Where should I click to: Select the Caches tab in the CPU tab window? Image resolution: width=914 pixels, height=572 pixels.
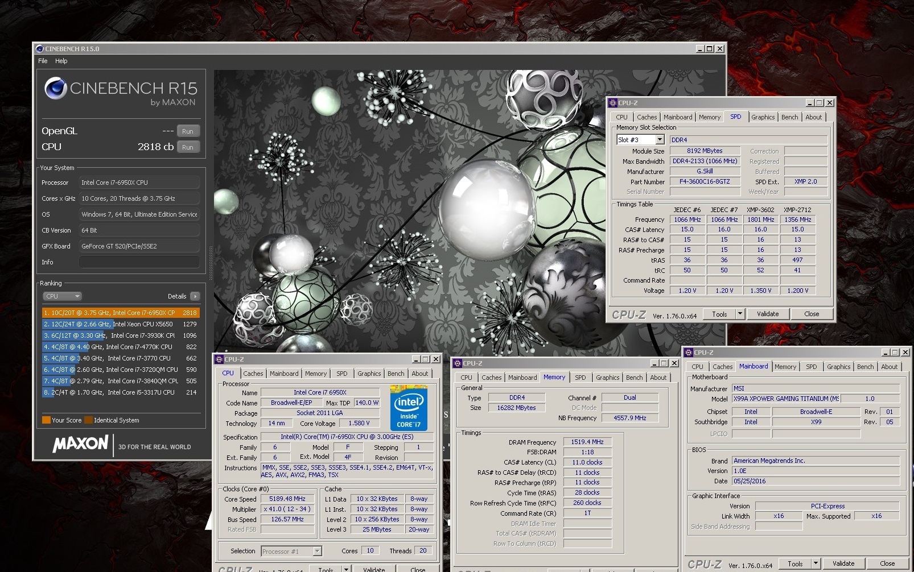tap(253, 374)
